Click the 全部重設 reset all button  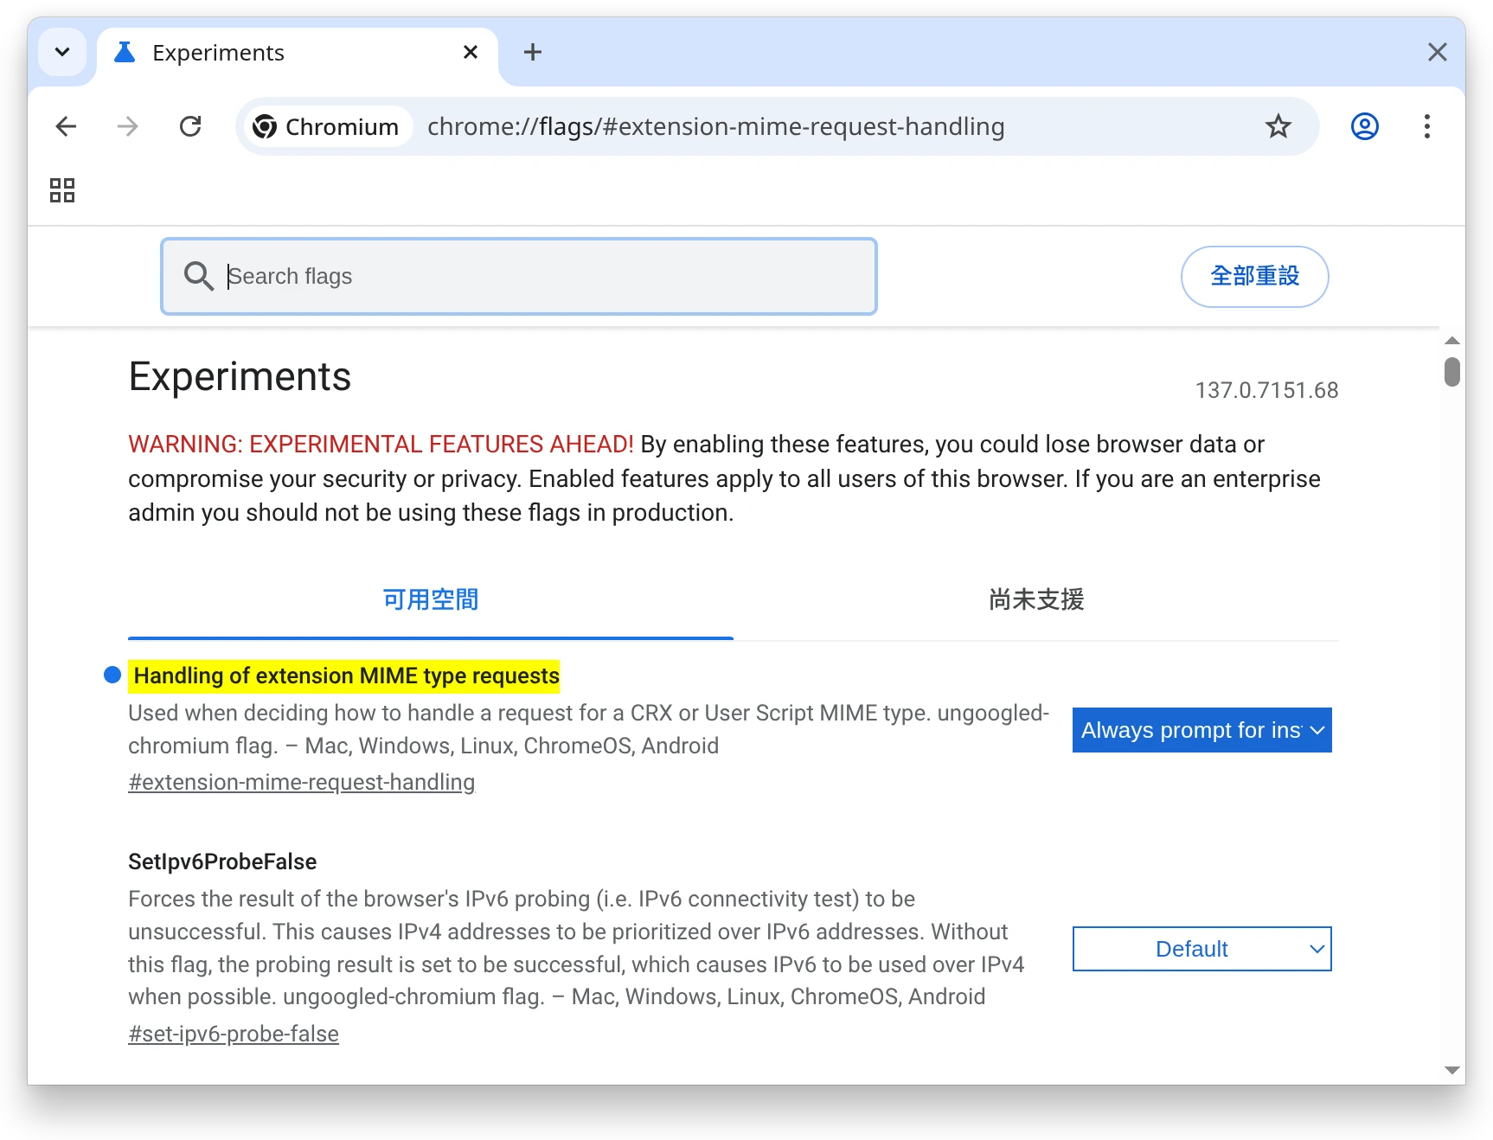tap(1253, 277)
